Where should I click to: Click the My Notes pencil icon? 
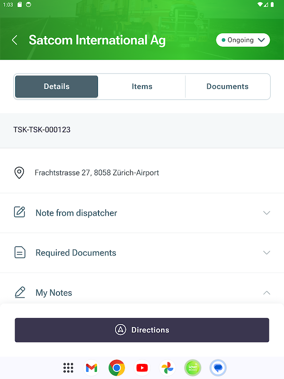19,292
